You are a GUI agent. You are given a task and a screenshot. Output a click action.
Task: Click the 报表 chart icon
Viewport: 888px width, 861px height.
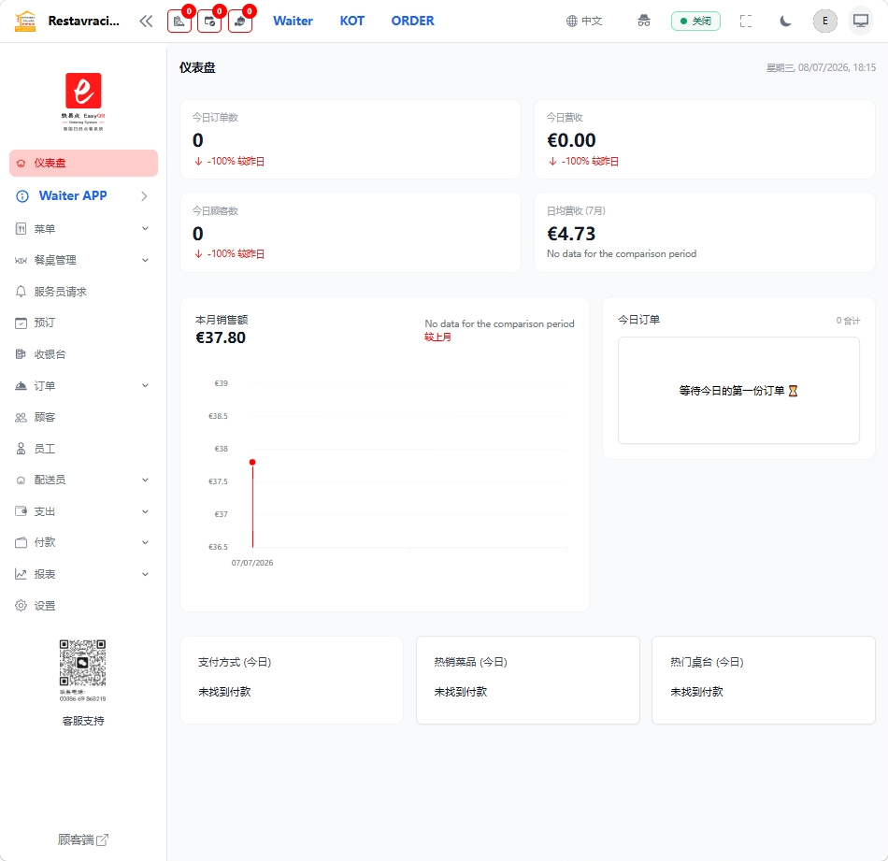(21, 574)
